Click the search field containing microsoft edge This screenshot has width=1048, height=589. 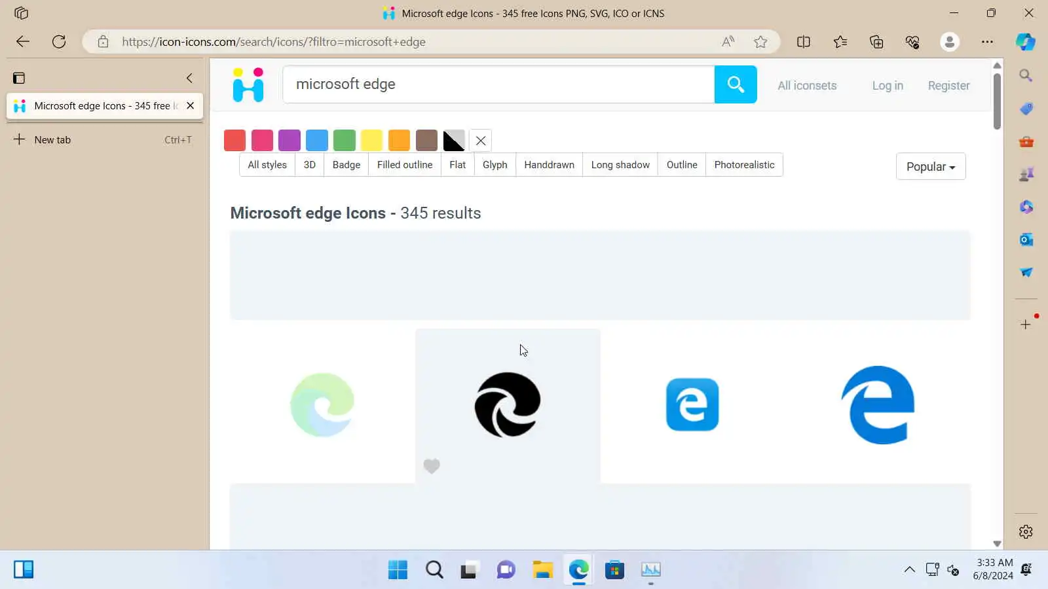(498, 84)
